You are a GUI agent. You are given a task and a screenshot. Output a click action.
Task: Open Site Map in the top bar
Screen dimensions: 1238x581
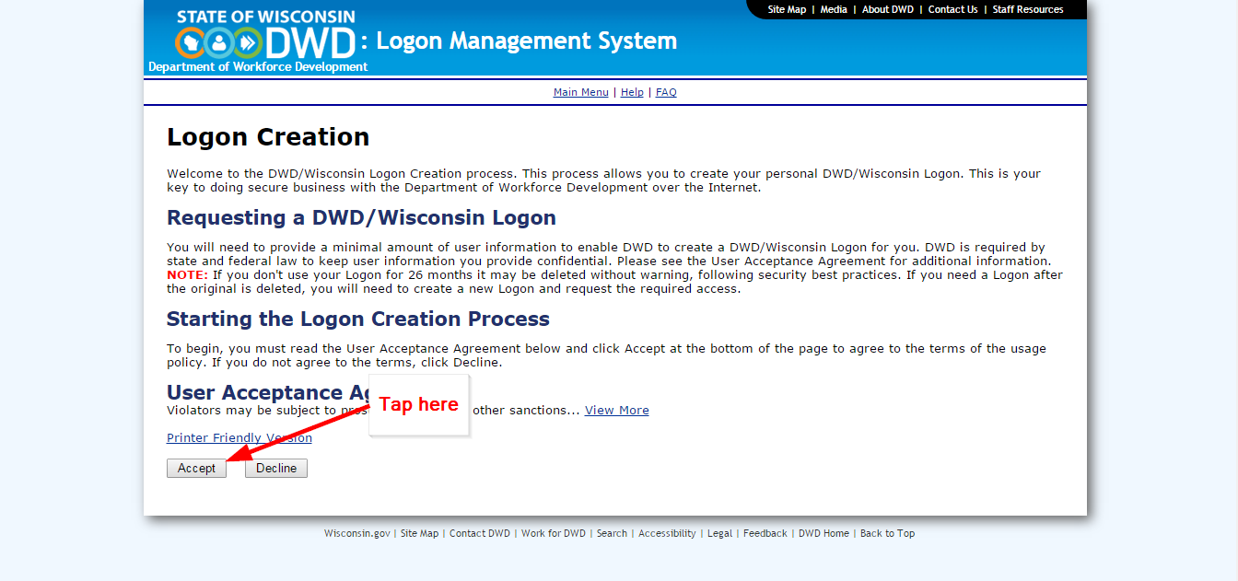[786, 9]
